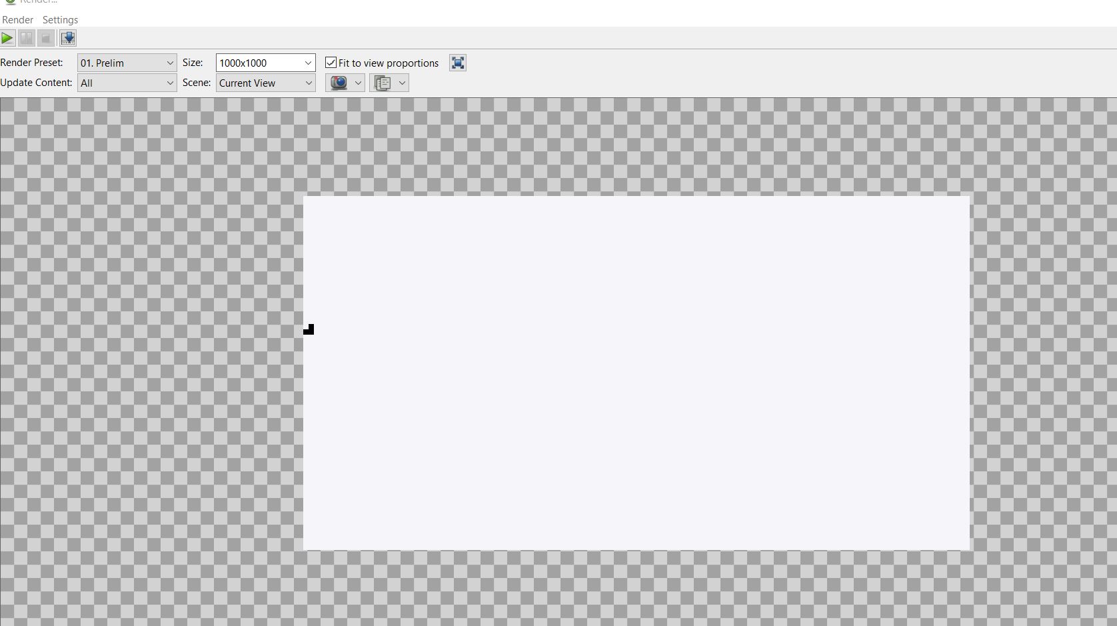Open the camera tool dropdown arrow
1117x626 pixels.
click(358, 83)
